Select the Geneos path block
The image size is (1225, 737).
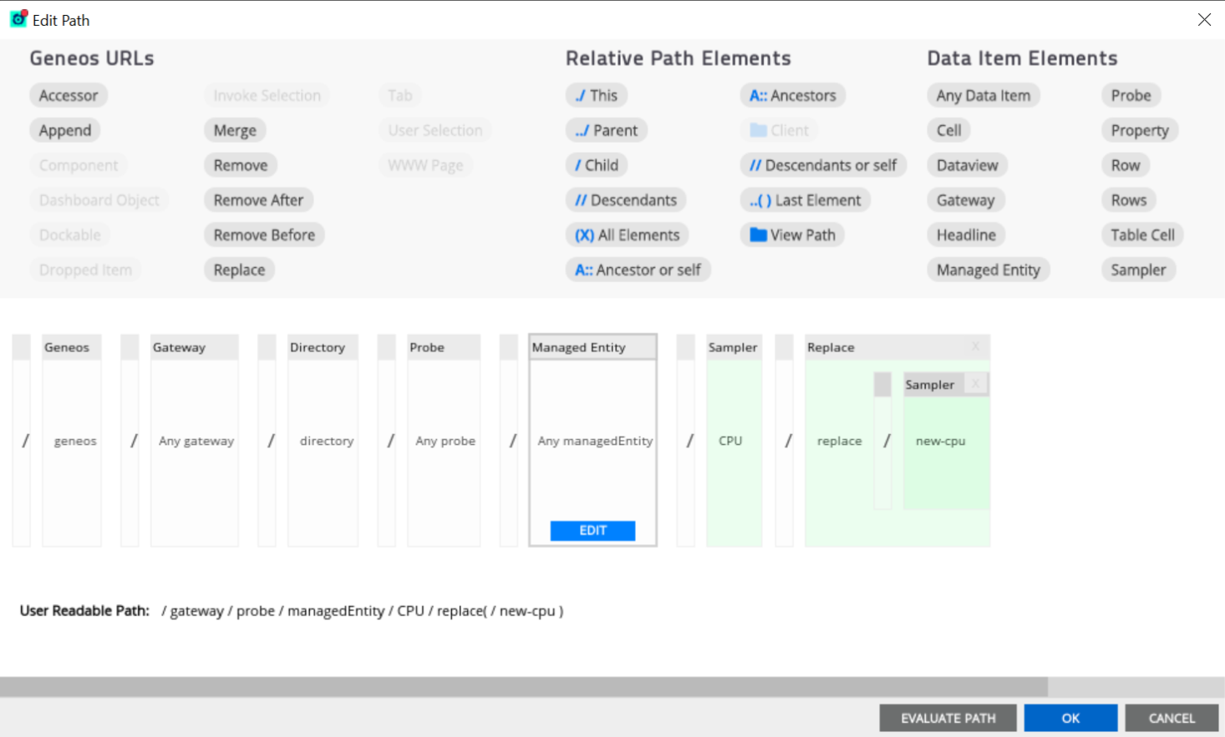(x=72, y=441)
